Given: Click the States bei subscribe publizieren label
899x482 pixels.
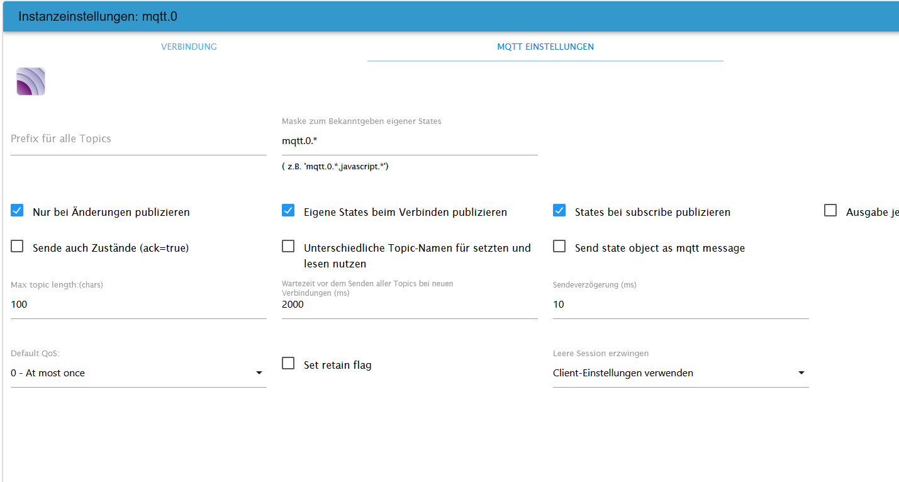Looking at the screenshot, I should [653, 213].
